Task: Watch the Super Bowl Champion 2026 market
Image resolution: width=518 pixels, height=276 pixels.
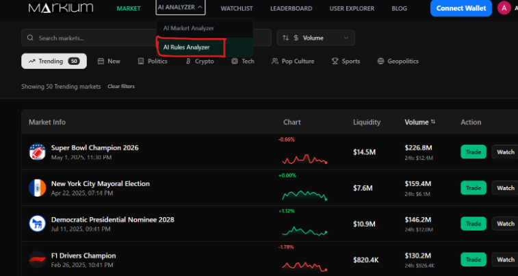Action: [506, 152]
